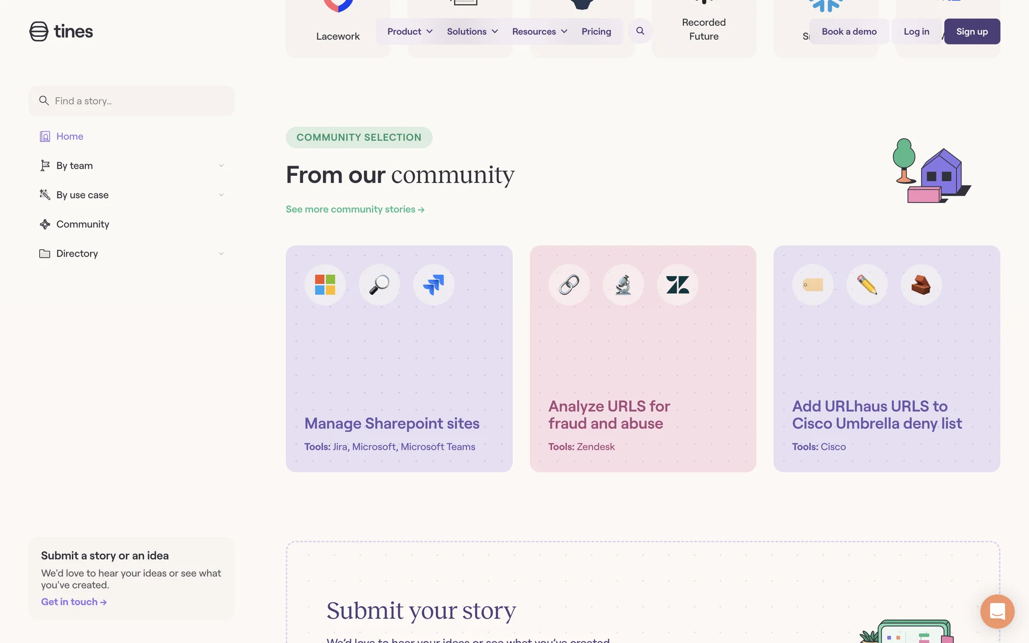Open the Product dropdown menu
This screenshot has height=643, width=1029.
[x=409, y=32]
